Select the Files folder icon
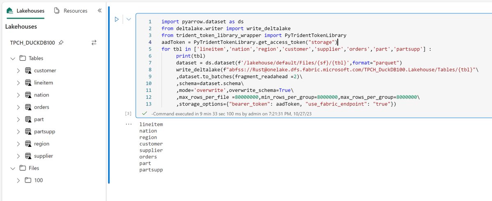Viewport: 492px width, 201px height. [x=22, y=168]
